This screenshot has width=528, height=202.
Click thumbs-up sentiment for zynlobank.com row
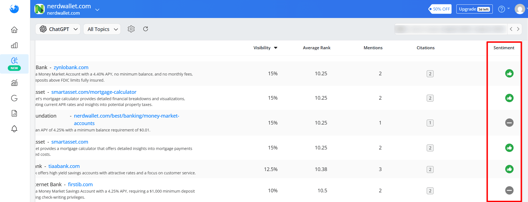pyautogui.click(x=509, y=73)
